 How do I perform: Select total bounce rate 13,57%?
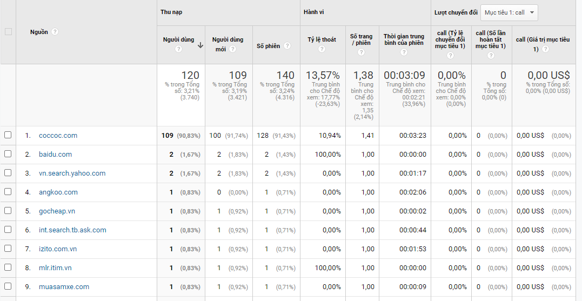tap(323, 75)
